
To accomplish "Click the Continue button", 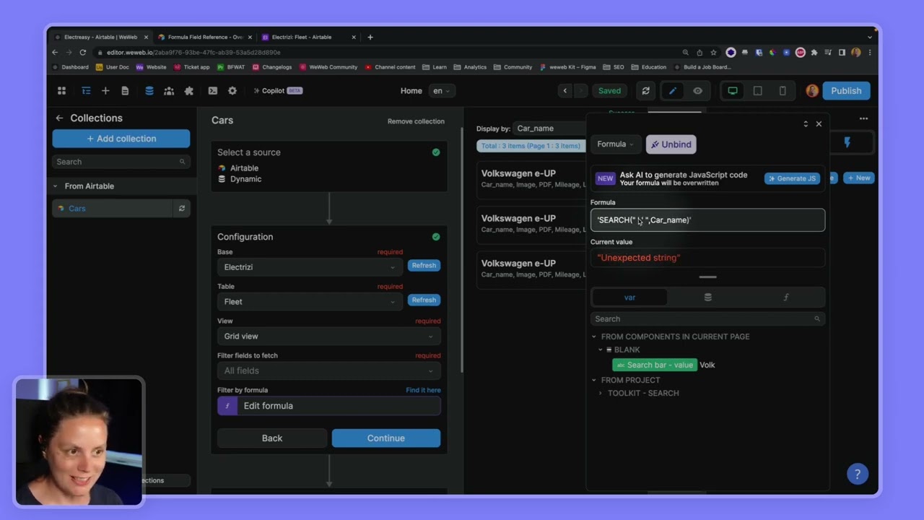I will click(386, 438).
